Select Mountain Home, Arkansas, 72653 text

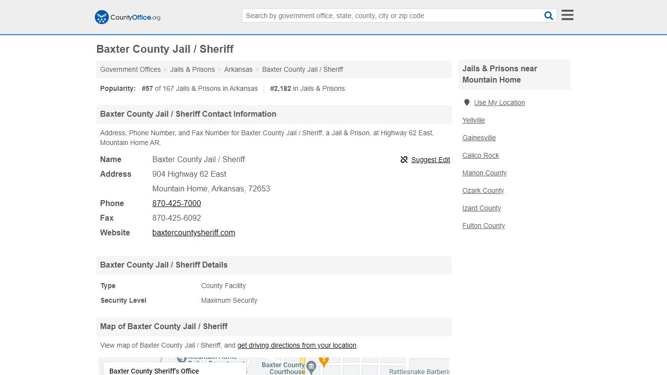[211, 188]
